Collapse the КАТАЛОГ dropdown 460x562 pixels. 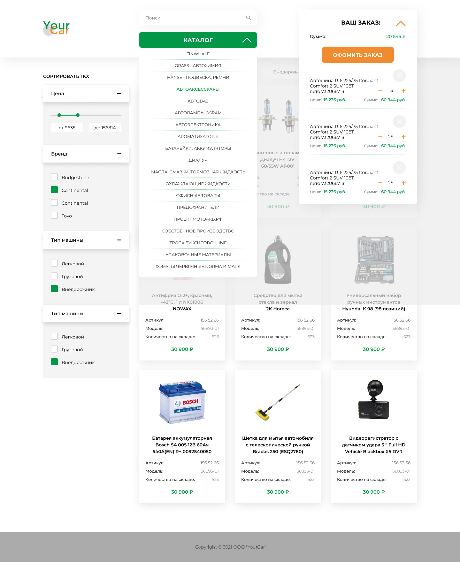pos(247,40)
